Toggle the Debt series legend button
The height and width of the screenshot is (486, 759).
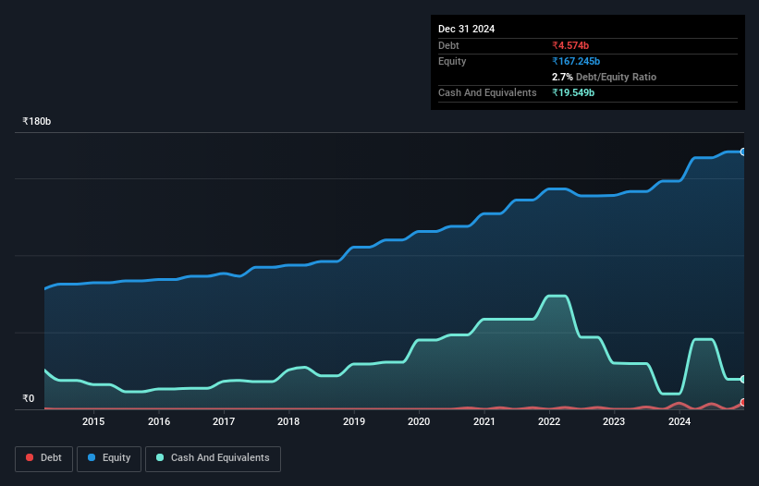click(x=44, y=458)
